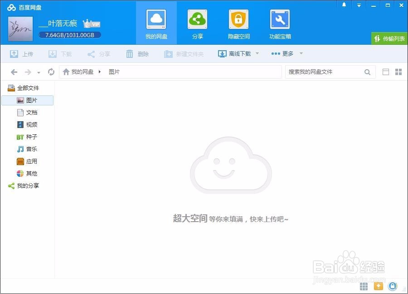Open the 更多 (More) dropdown menu
The image size is (408, 294).
pyautogui.click(x=286, y=53)
